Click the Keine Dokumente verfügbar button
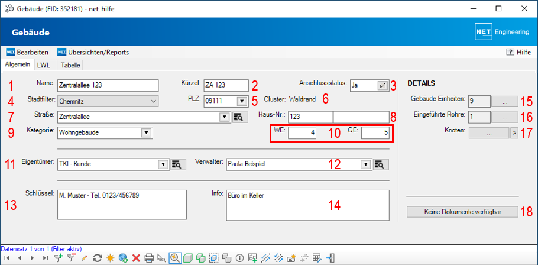 coord(462,212)
